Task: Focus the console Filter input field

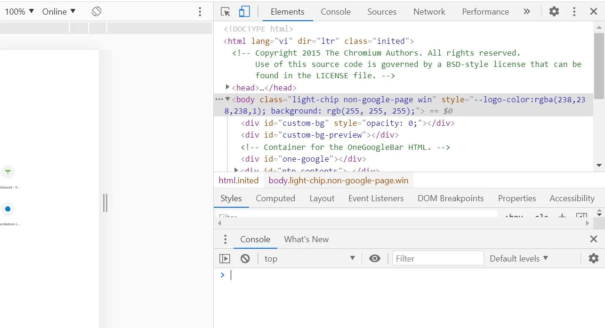Action: coord(438,258)
